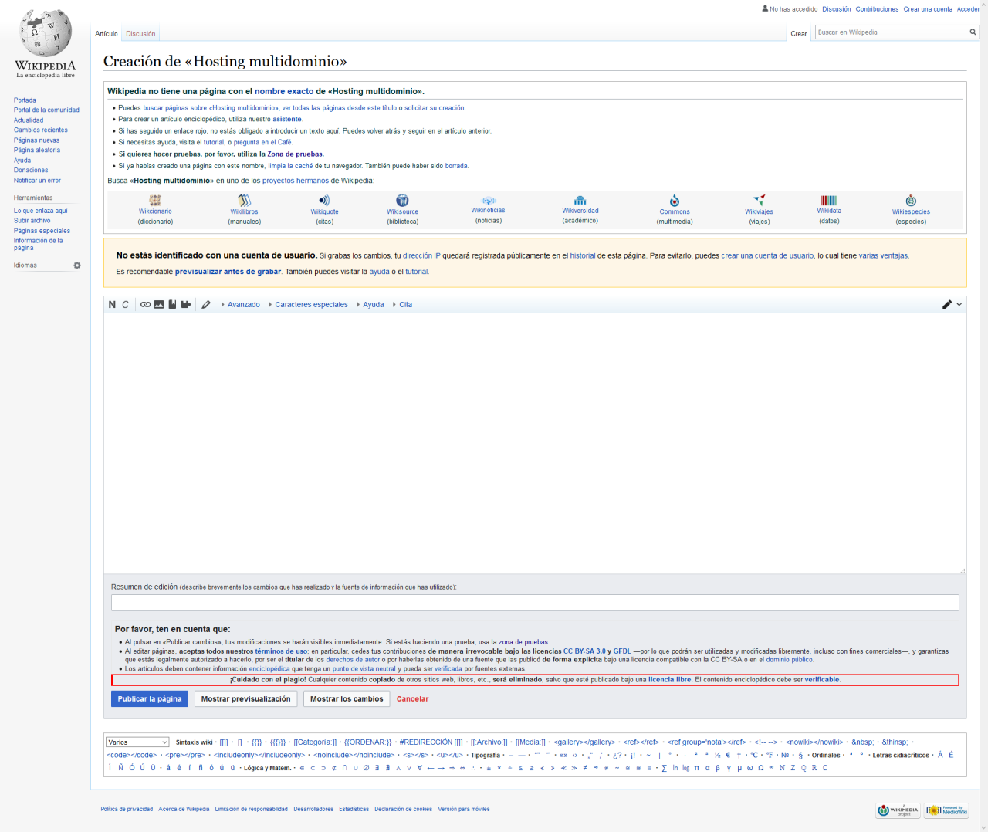Open the Varios syntax dropdown
Image resolution: width=988 pixels, height=832 pixels.
coord(137,742)
